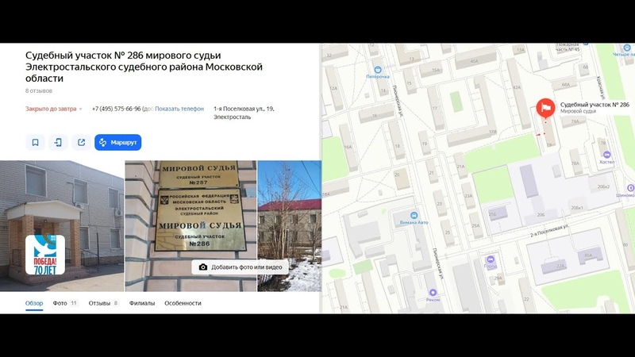
Task: Click the Шиномонтаж icon on the map
Action: 630,188
